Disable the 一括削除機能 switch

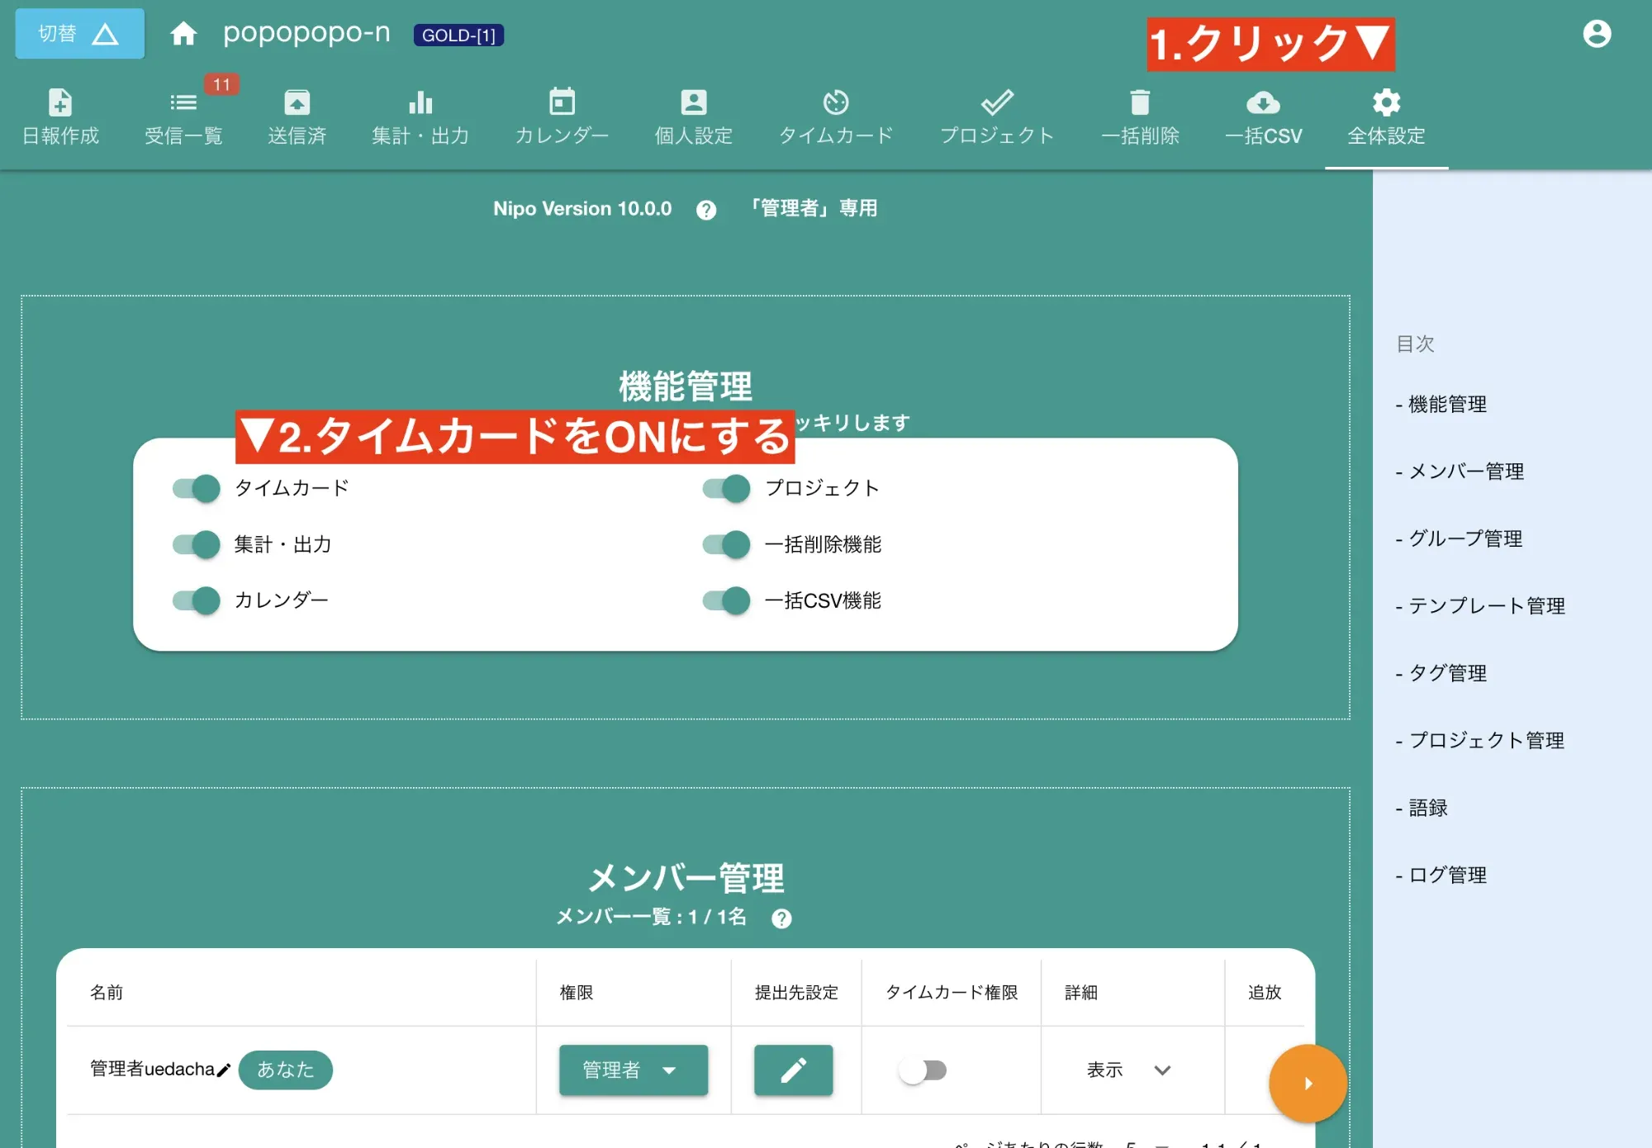pyautogui.click(x=725, y=544)
